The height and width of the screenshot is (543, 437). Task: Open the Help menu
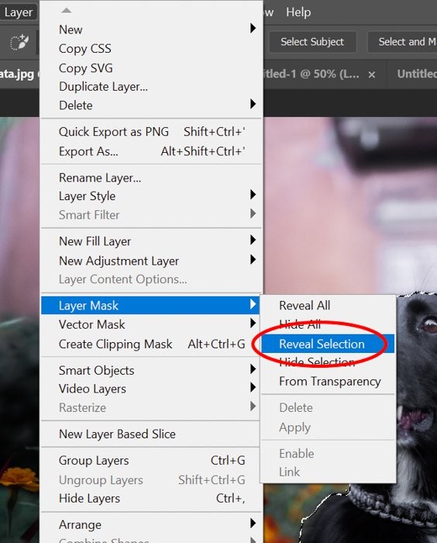pyautogui.click(x=298, y=12)
